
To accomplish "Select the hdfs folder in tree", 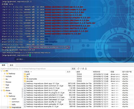I will click(x=14, y=105).
